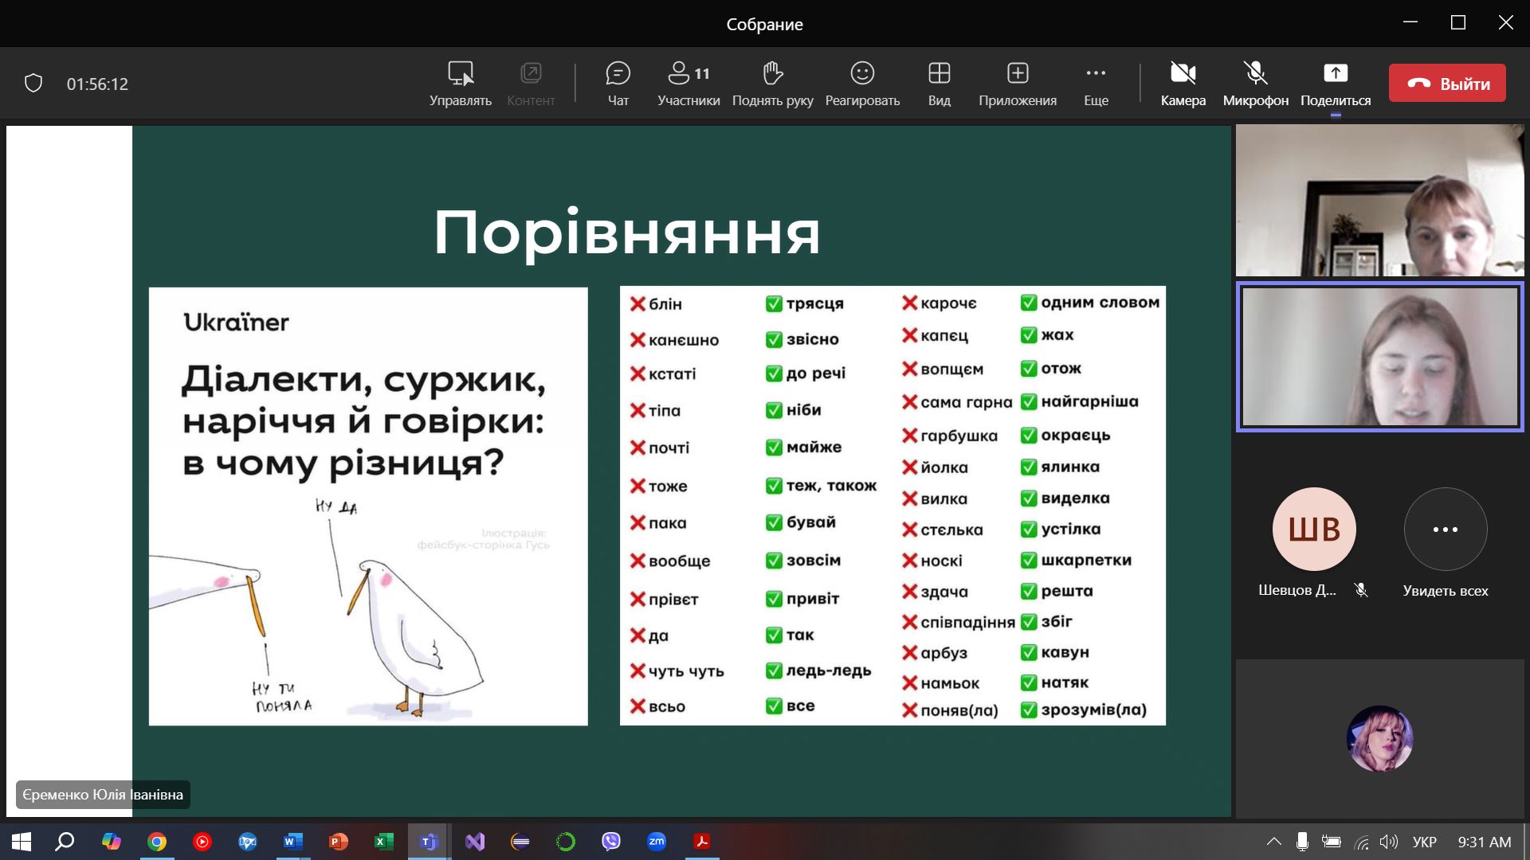This screenshot has height=860, width=1530.
Task: Click Поделиться to share content
Action: click(x=1336, y=84)
